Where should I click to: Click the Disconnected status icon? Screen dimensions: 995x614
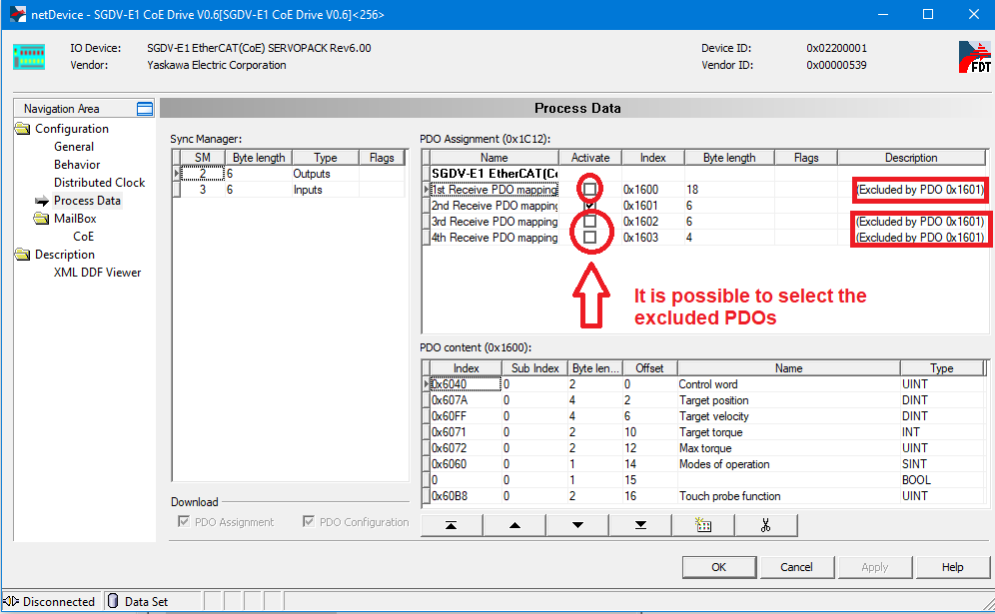click(x=11, y=601)
